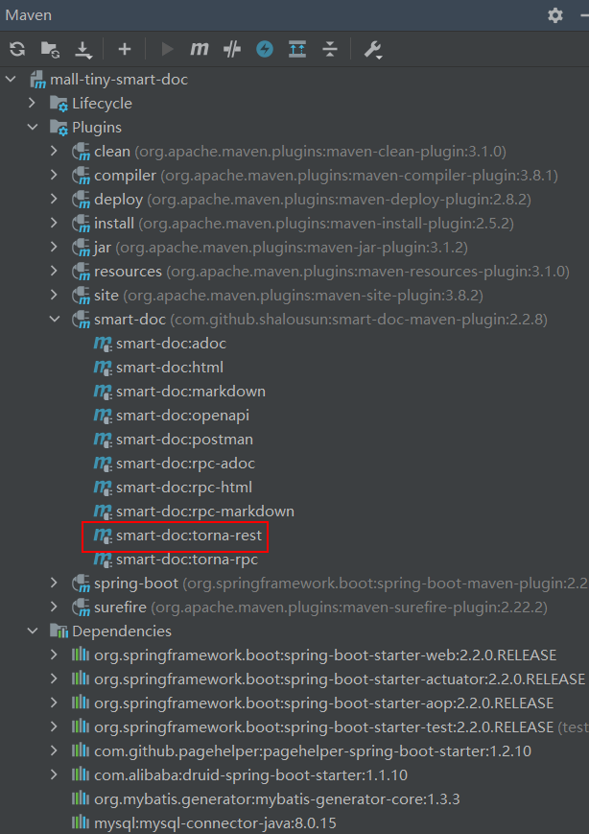Toggle Skip Tests mode
Screen dimensions: 589x834
232,49
